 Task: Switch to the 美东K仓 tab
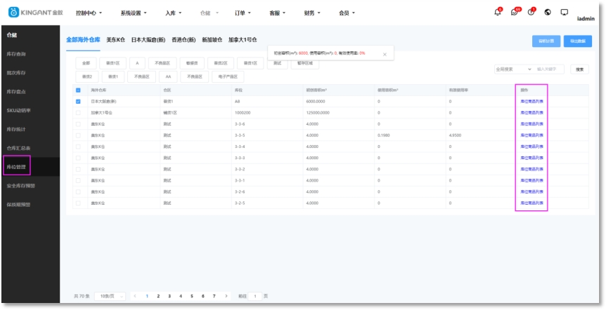(x=115, y=41)
